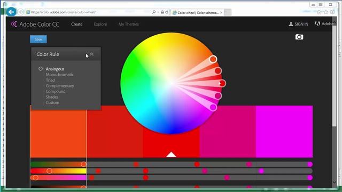Choose the Monochromatic color rule
Screen dimensions: 342x192
59,75
